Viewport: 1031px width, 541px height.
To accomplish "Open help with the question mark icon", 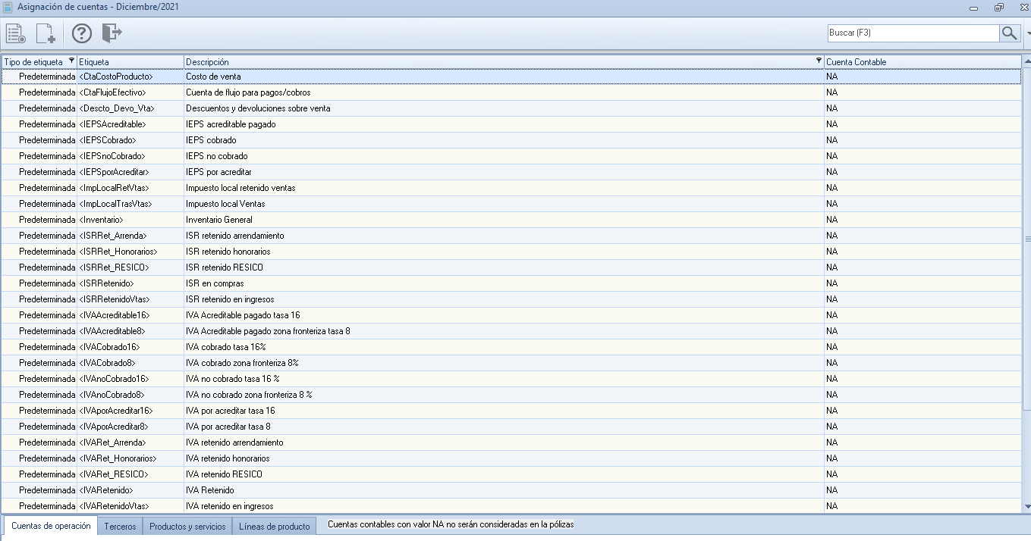I will click(x=82, y=33).
